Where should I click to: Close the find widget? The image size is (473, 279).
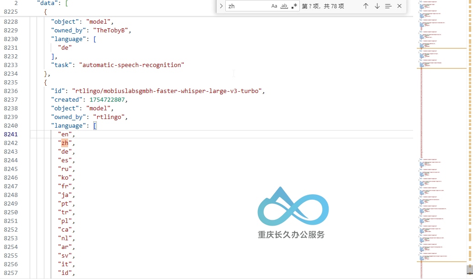click(x=399, y=6)
